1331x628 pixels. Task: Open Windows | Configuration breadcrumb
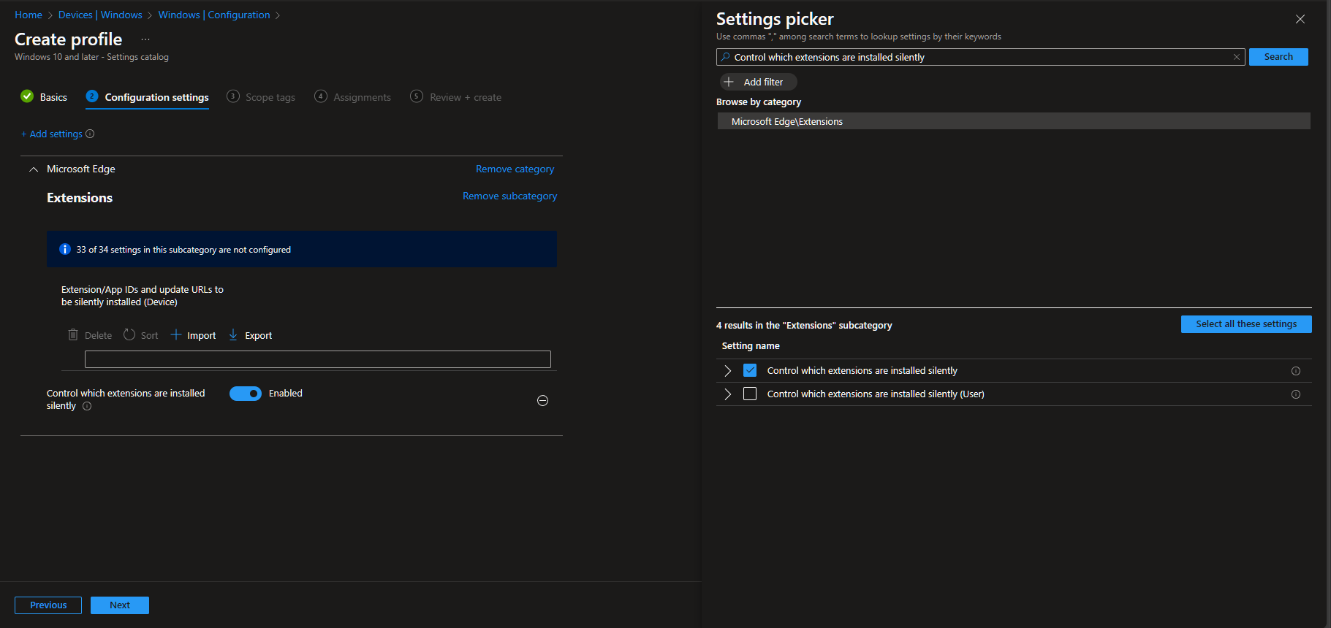214,15
